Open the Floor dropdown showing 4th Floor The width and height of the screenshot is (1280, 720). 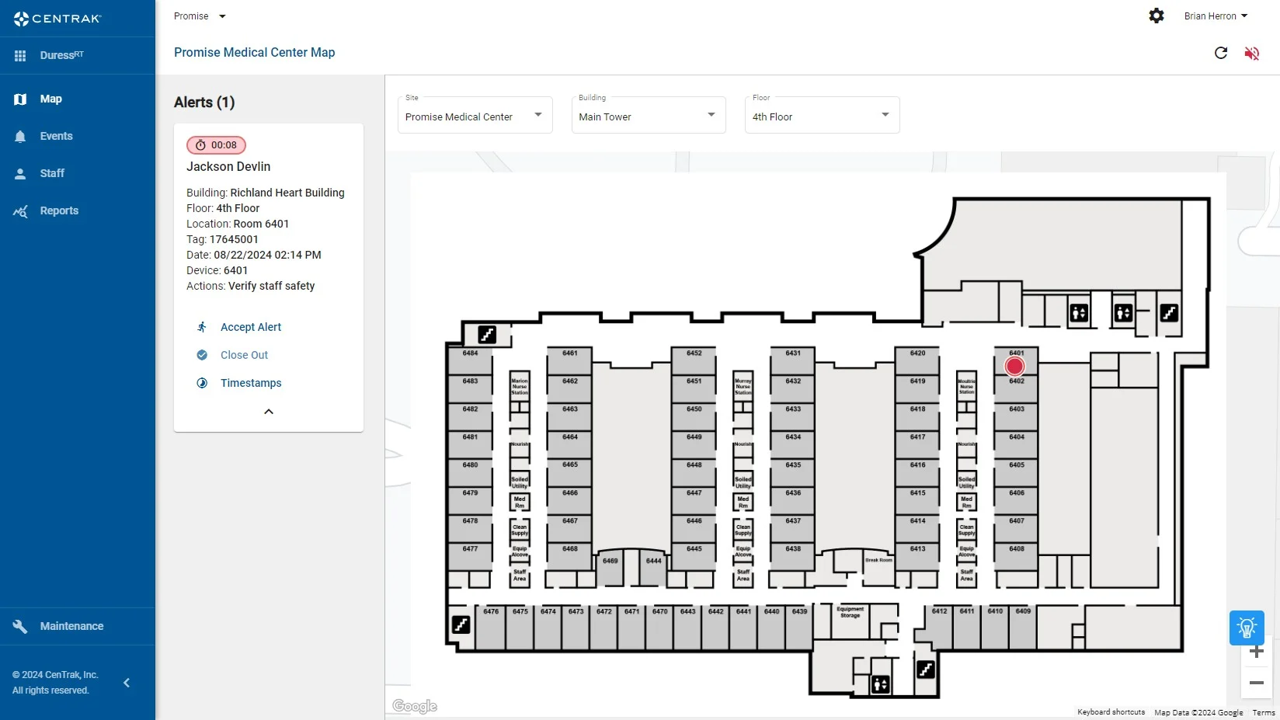823,115
